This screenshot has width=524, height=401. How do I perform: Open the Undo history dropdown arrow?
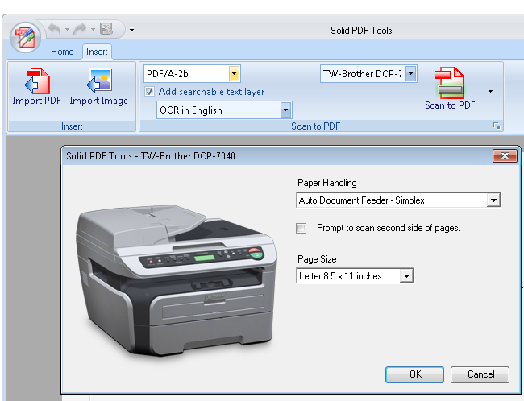point(67,29)
